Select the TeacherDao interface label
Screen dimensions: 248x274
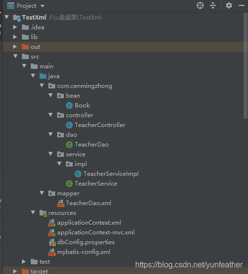coord(92,145)
